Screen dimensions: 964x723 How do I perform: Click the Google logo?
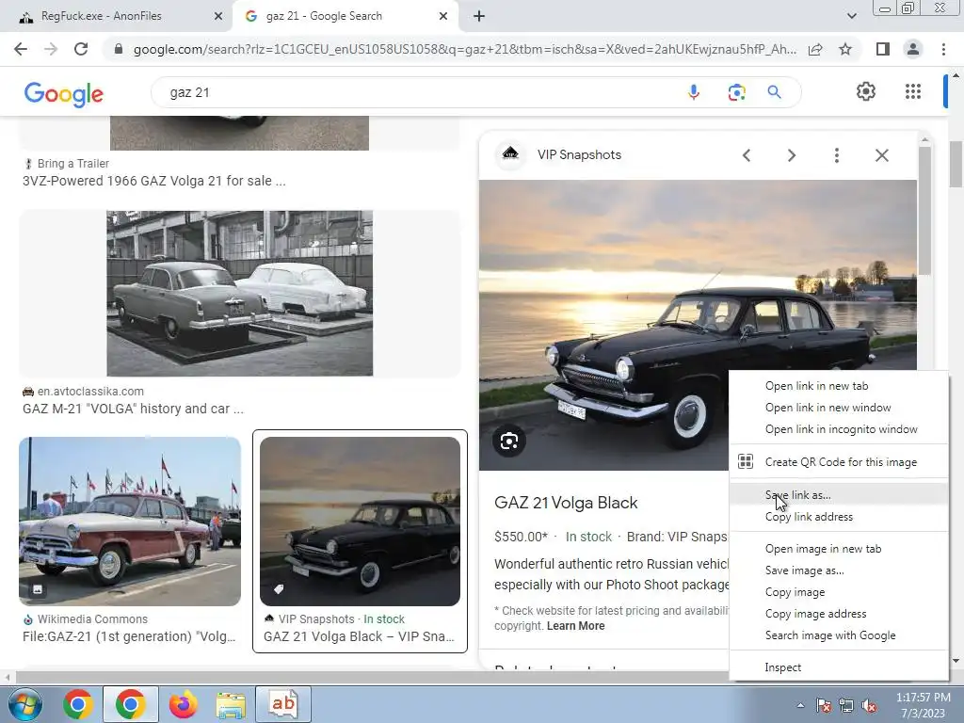tap(64, 93)
